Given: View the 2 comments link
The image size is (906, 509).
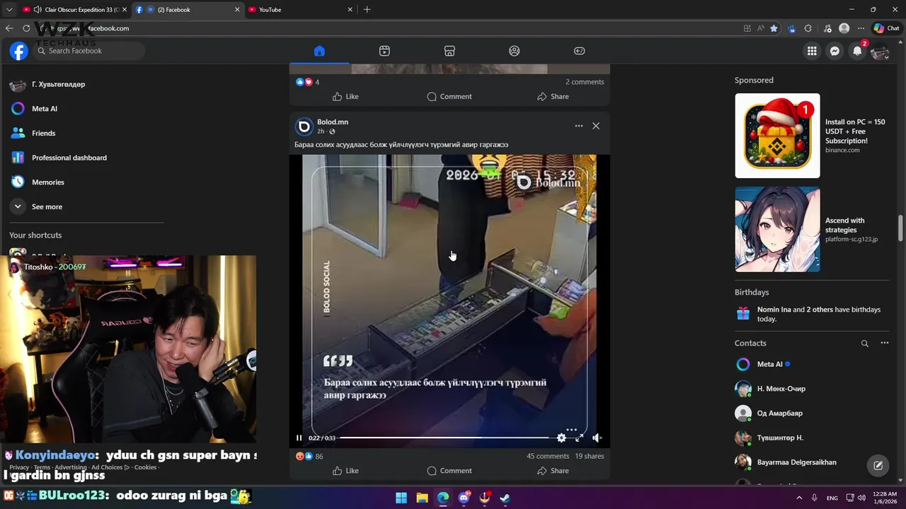Looking at the screenshot, I should (x=585, y=82).
